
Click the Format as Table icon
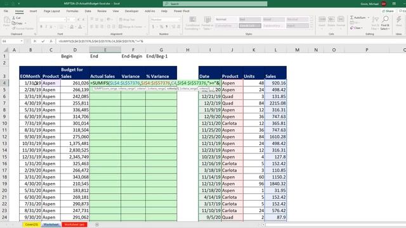[x=207, y=20]
